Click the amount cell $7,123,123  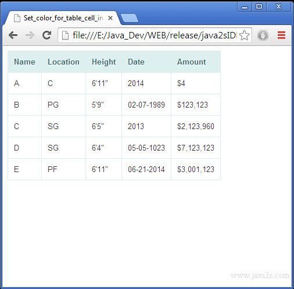coord(196,148)
